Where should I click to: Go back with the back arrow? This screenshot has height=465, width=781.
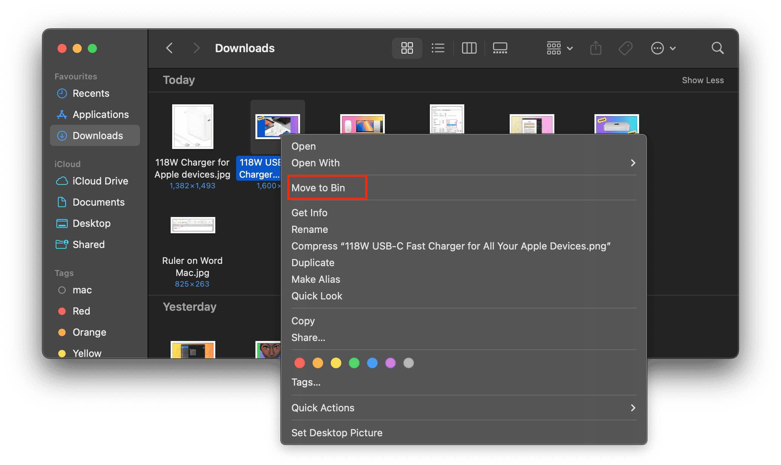[x=170, y=48]
